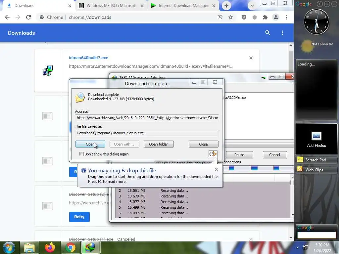
Task: Open Chrome's three-dot main menu
Action: (x=286, y=17)
